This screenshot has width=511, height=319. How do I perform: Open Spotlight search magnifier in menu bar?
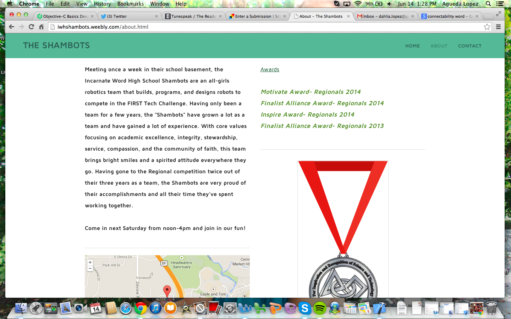[x=488, y=4]
